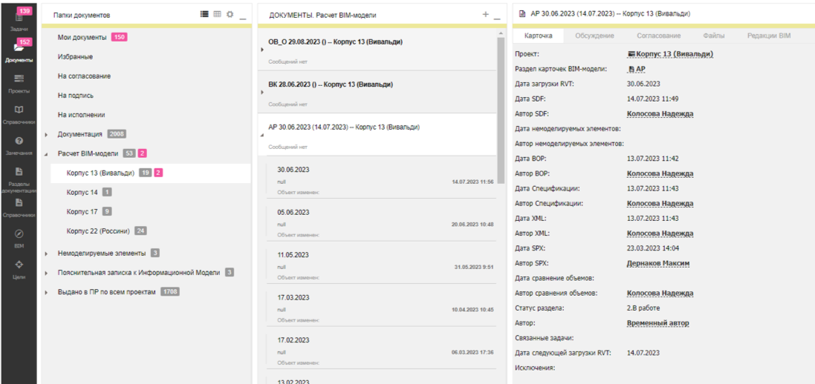The image size is (815, 384).
Task: Click the pink 150 badge on Мои документы
Action: [x=120, y=37]
